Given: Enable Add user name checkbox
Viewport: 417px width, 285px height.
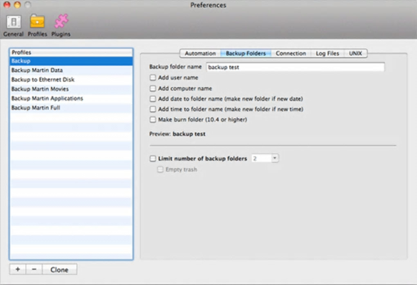Looking at the screenshot, I should coord(152,78).
